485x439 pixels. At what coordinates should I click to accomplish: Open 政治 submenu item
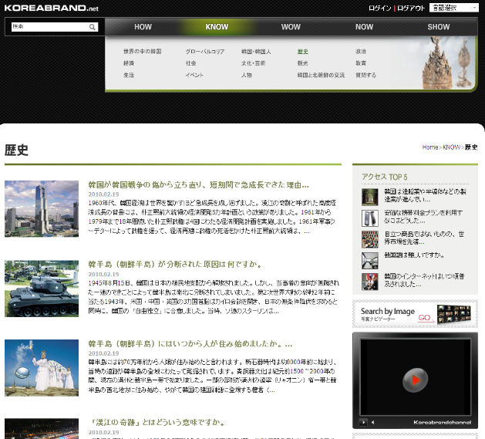click(x=361, y=52)
